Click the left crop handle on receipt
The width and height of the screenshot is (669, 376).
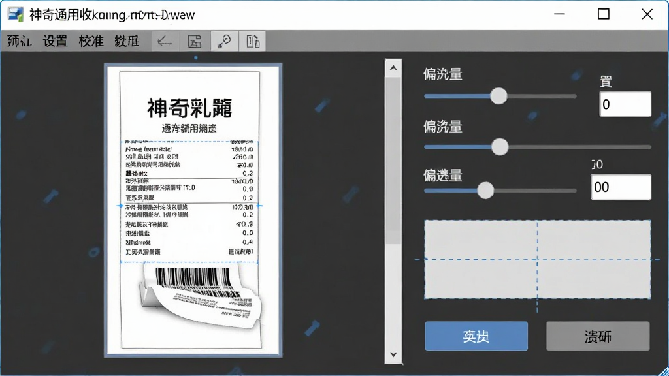(x=120, y=206)
